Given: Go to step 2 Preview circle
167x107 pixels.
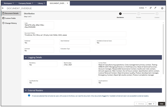Looking at the screenshot, I should pos(139,14).
